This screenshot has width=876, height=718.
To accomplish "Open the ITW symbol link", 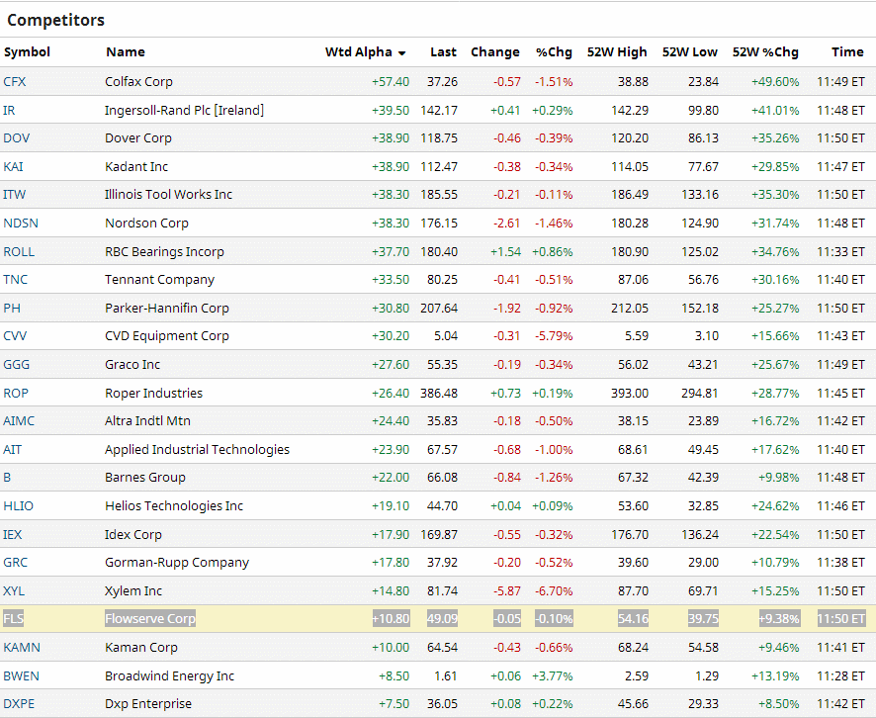I will coord(15,195).
